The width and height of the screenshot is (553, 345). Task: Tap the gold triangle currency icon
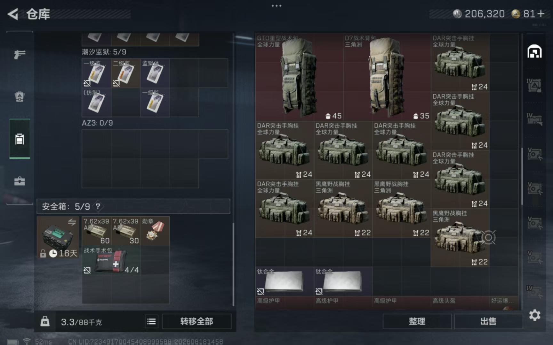point(516,14)
